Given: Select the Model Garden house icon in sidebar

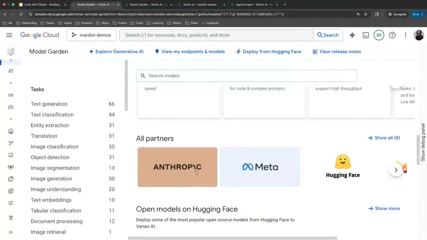Looking at the screenshot, I should point(11,131).
